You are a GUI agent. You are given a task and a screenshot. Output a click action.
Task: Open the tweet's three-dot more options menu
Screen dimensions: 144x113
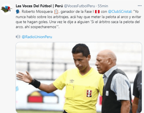click(140, 6)
